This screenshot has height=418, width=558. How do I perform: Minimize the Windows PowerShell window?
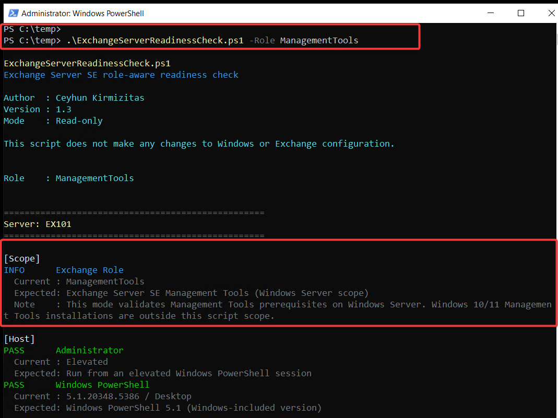490,13
